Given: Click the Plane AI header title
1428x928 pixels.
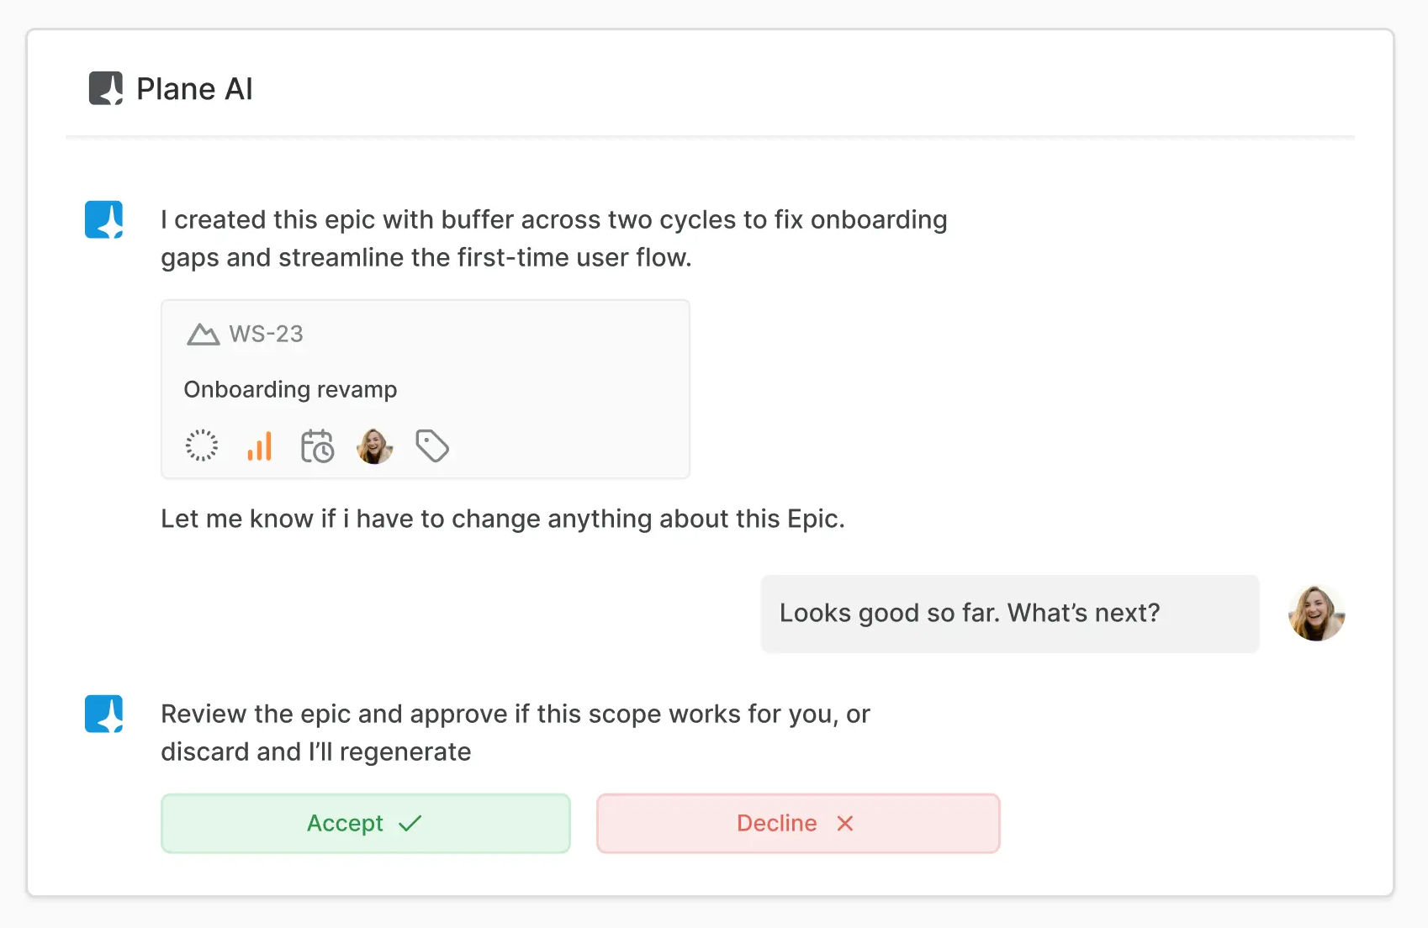Looking at the screenshot, I should click(x=194, y=89).
